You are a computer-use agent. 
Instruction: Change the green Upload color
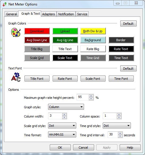[x=65, y=31]
